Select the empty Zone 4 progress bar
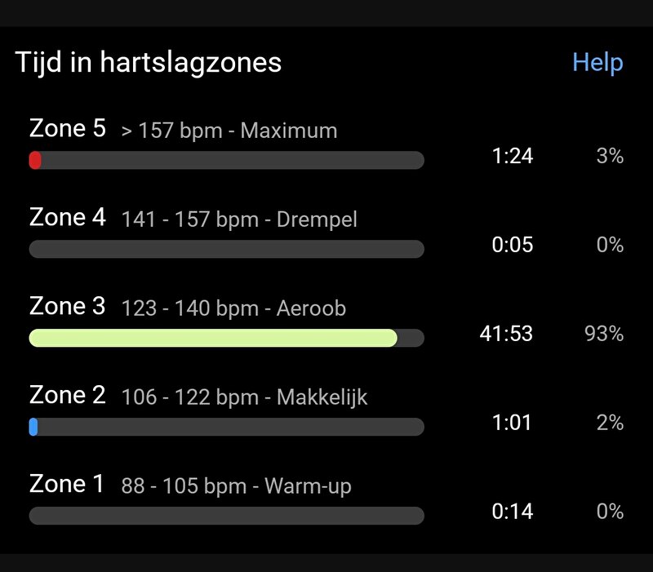653x572 pixels. click(227, 249)
